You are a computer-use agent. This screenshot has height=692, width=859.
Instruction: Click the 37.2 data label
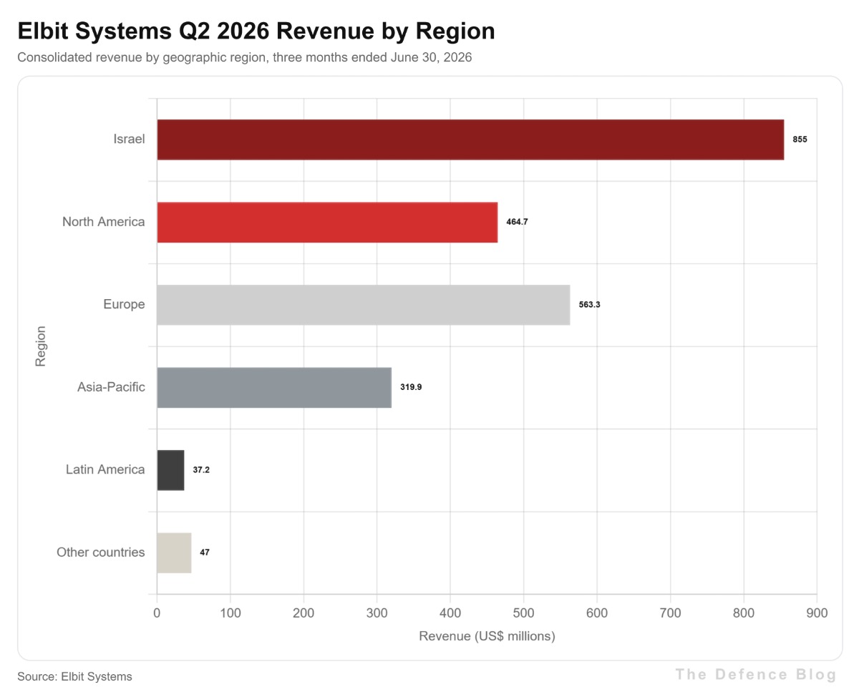[201, 470]
